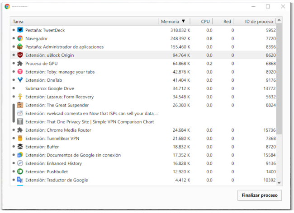This screenshot has height=213, width=294.
Task: Select the Extensión: Pushbullet row
Action: click(143, 171)
